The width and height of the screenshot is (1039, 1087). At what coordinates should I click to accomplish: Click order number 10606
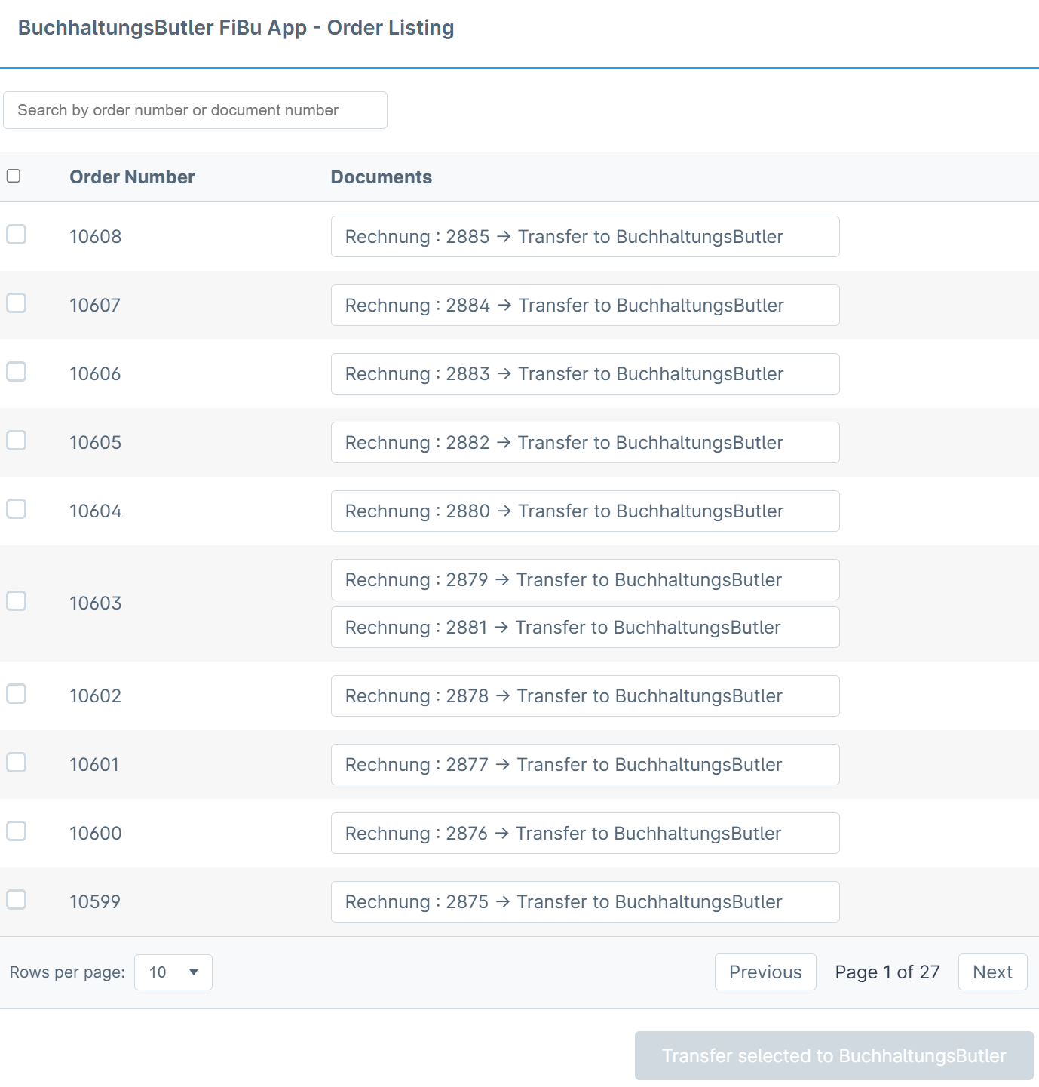[95, 374]
